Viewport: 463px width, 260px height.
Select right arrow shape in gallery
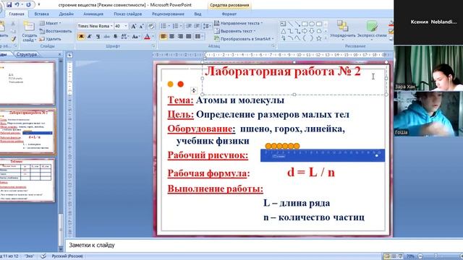click(x=305, y=31)
